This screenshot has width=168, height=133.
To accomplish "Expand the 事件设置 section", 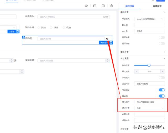I will [164, 52].
